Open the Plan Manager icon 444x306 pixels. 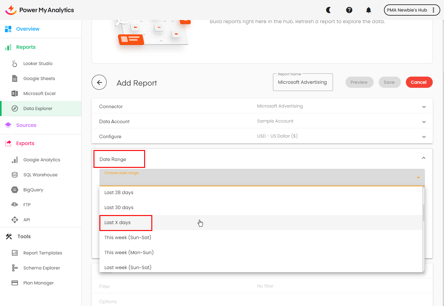point(15,283)
